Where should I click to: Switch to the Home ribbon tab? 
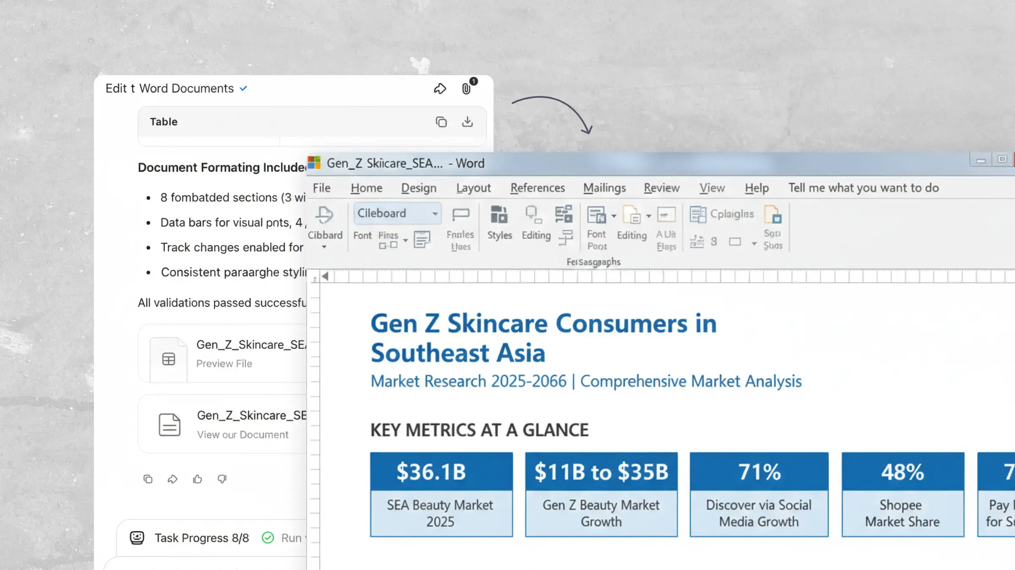(367, 188)
